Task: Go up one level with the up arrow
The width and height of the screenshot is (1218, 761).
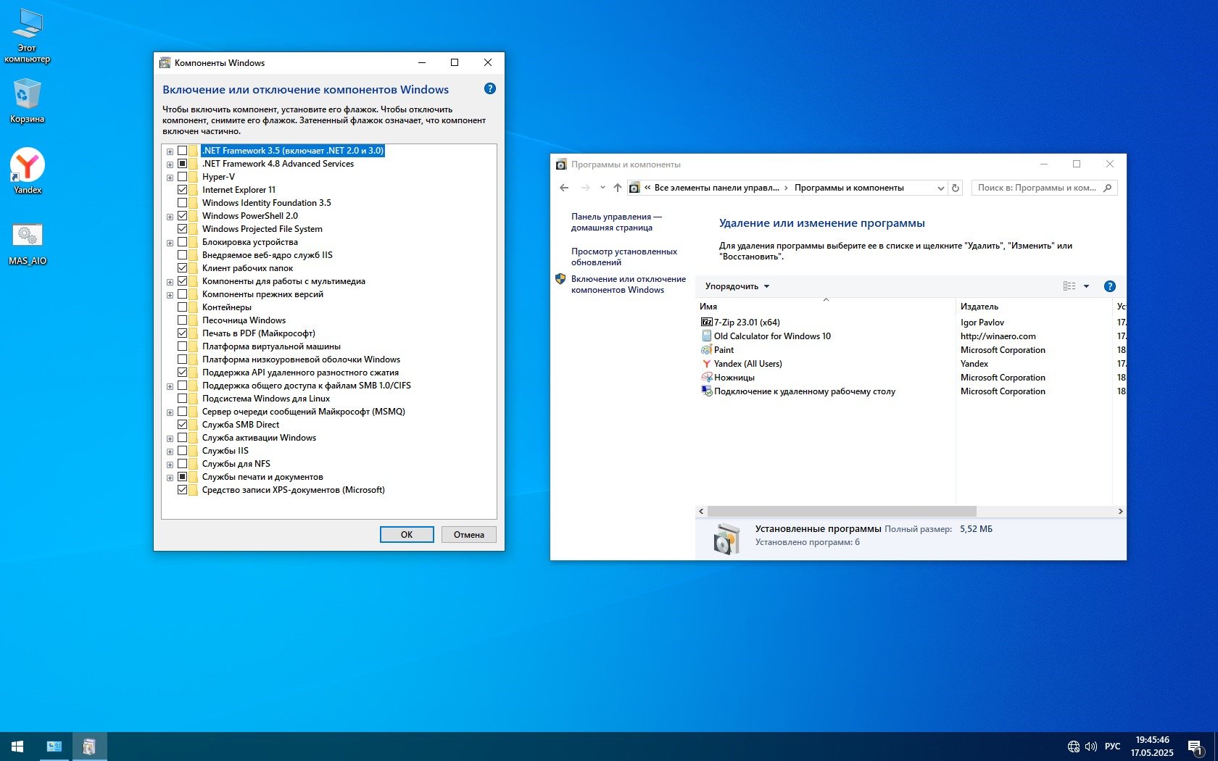Action: tap(617, 188)
